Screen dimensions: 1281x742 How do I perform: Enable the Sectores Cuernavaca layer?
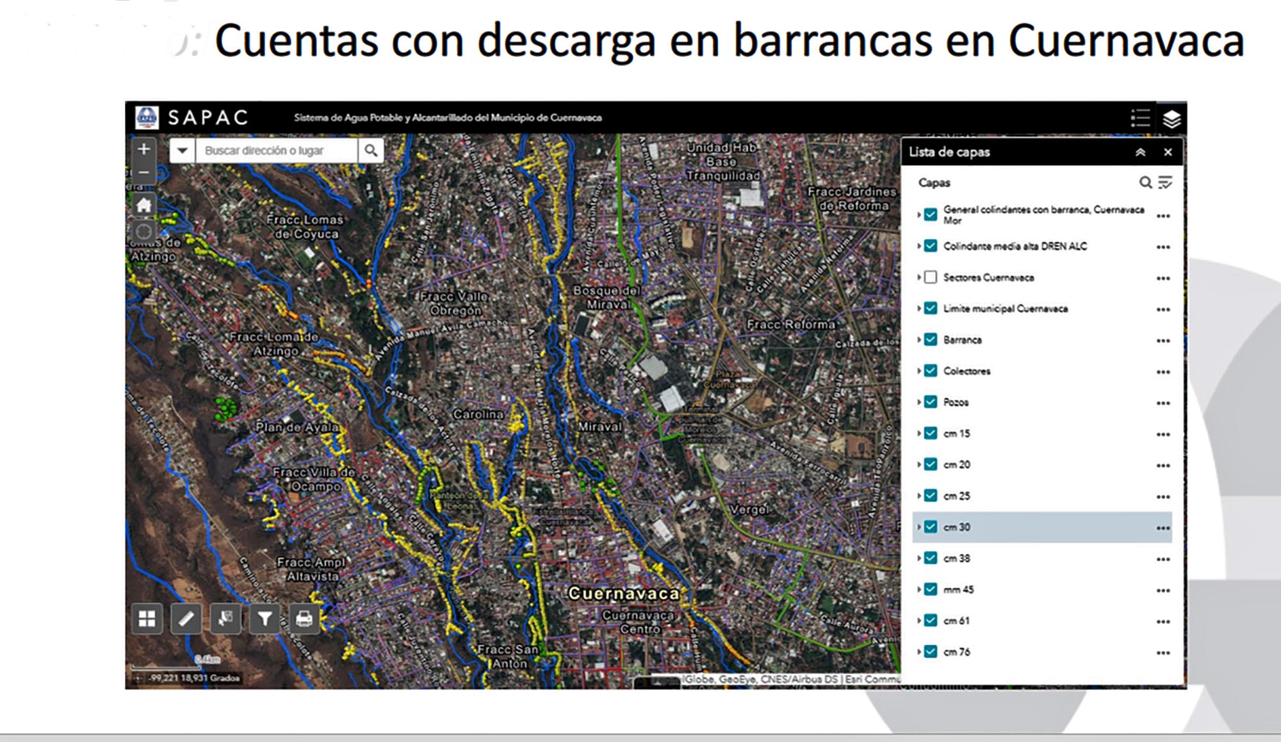[x=931, y=277]
